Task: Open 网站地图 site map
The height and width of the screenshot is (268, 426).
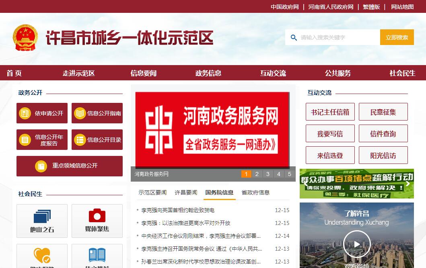Action: 402,7
